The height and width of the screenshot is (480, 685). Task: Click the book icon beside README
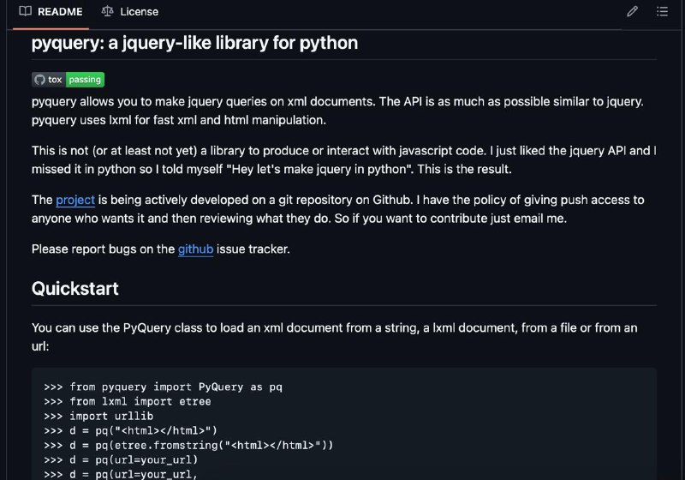(x=26, y=11)
